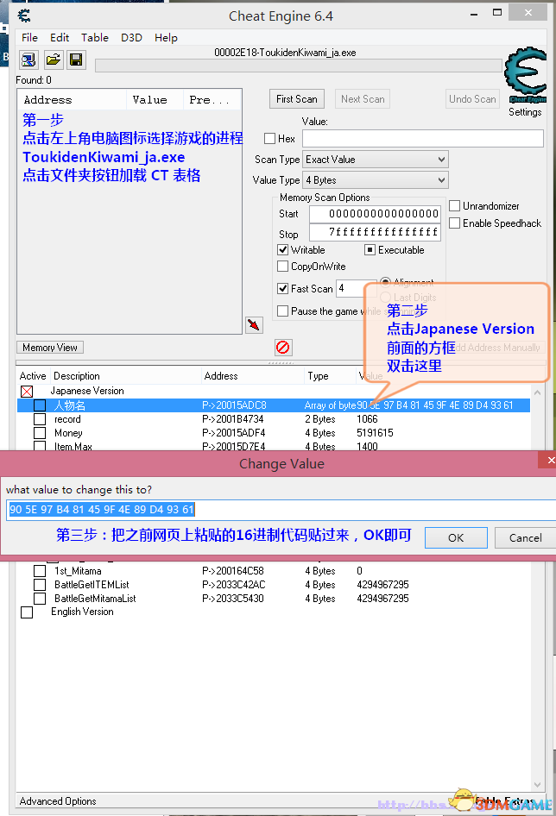
Task: Click the Active column header
Action: (33, 376)
